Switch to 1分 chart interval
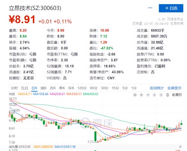This screenshot has width=187, height=151. tap(134, 88)
